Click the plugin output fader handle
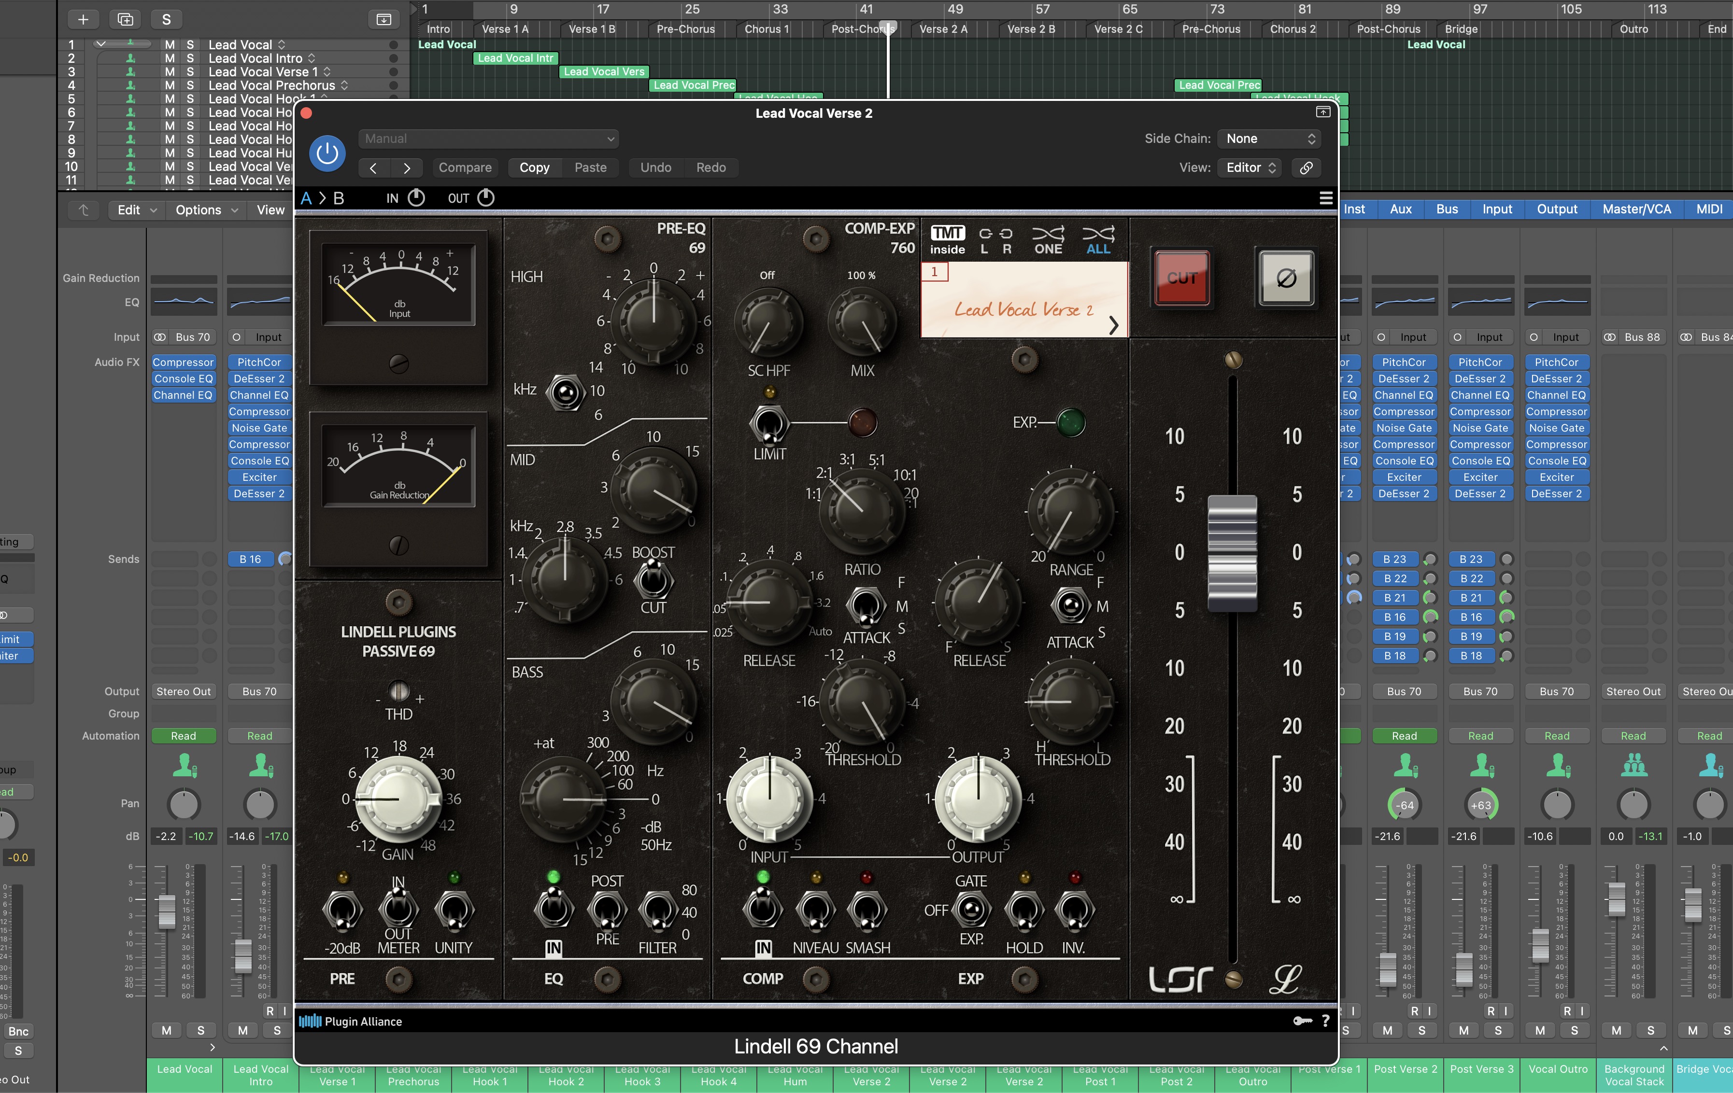 [1232, 553]
